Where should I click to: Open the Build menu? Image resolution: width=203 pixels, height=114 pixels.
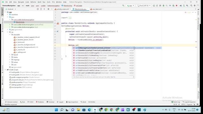pyautogui.click(x=39, y=2)
